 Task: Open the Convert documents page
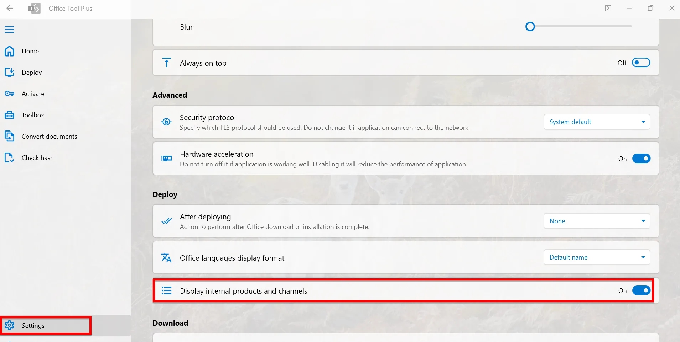click(x=66, y=137)
